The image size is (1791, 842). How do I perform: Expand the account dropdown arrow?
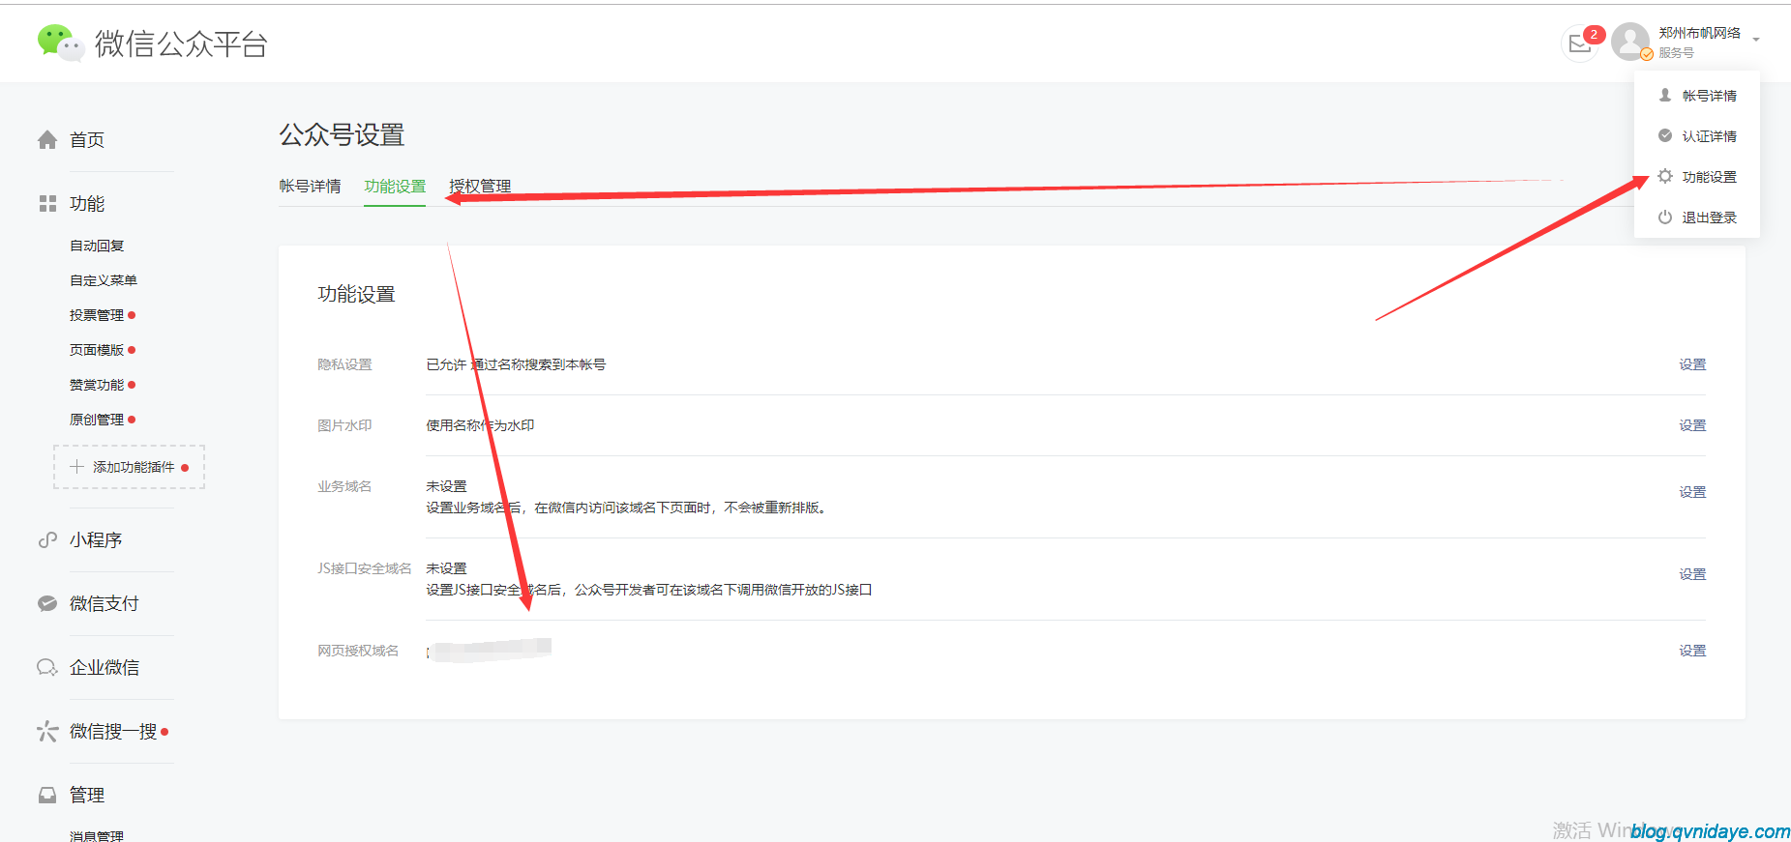pyautogui.click(x=1756, y=41)
